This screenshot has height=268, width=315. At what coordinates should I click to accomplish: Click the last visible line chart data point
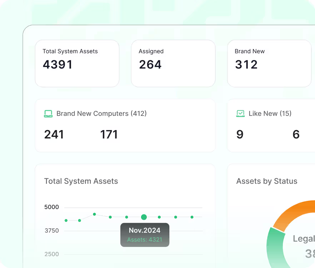coord(192,217)
